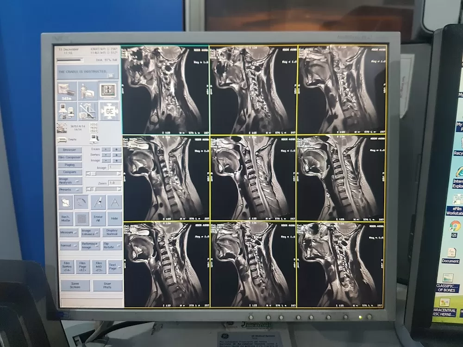Open the Film Composer
This screenshot has width=463, height=347.
(x=70, y=157)
